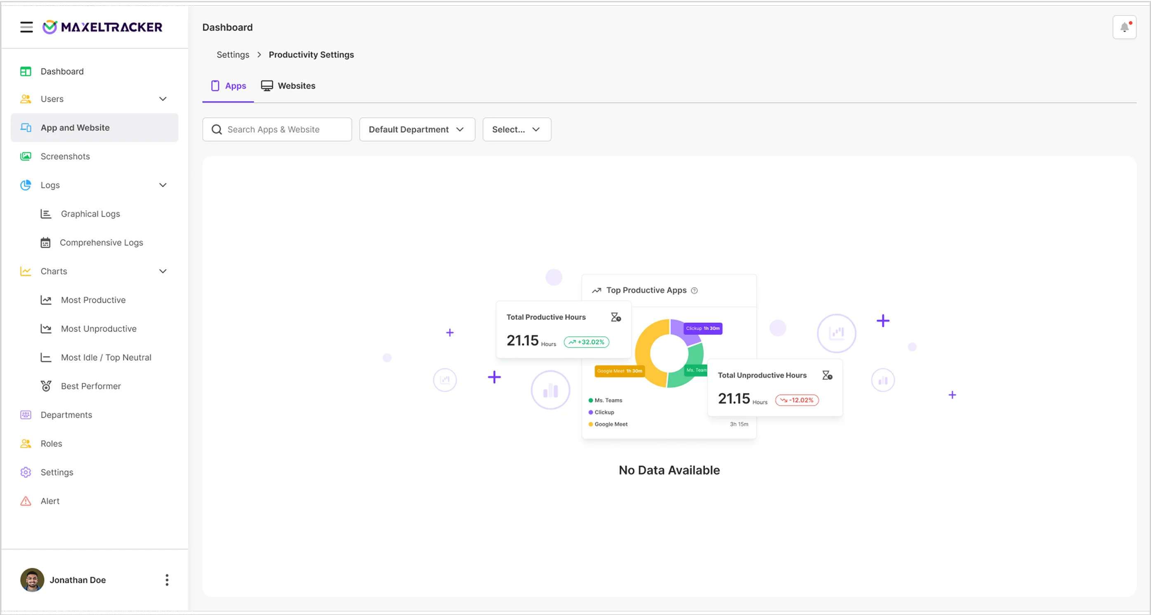
Task: Click the MaxelTracker logo
Action: tap(102, 27)
